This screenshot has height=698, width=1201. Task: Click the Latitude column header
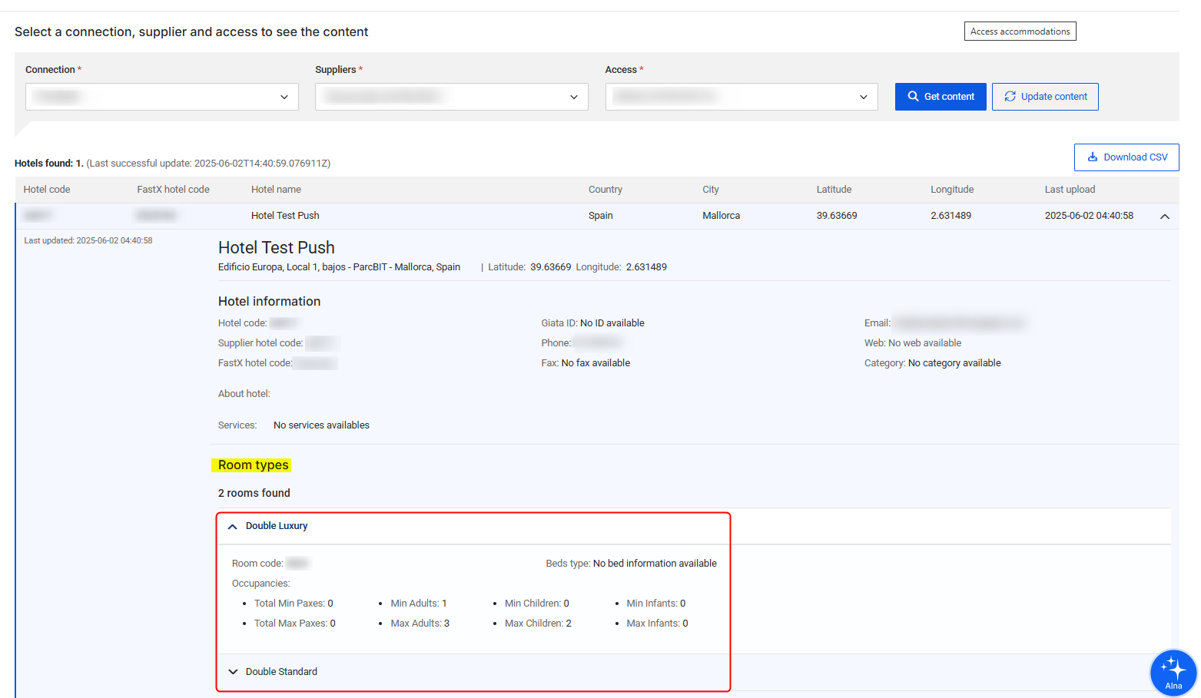pos(834,190)
